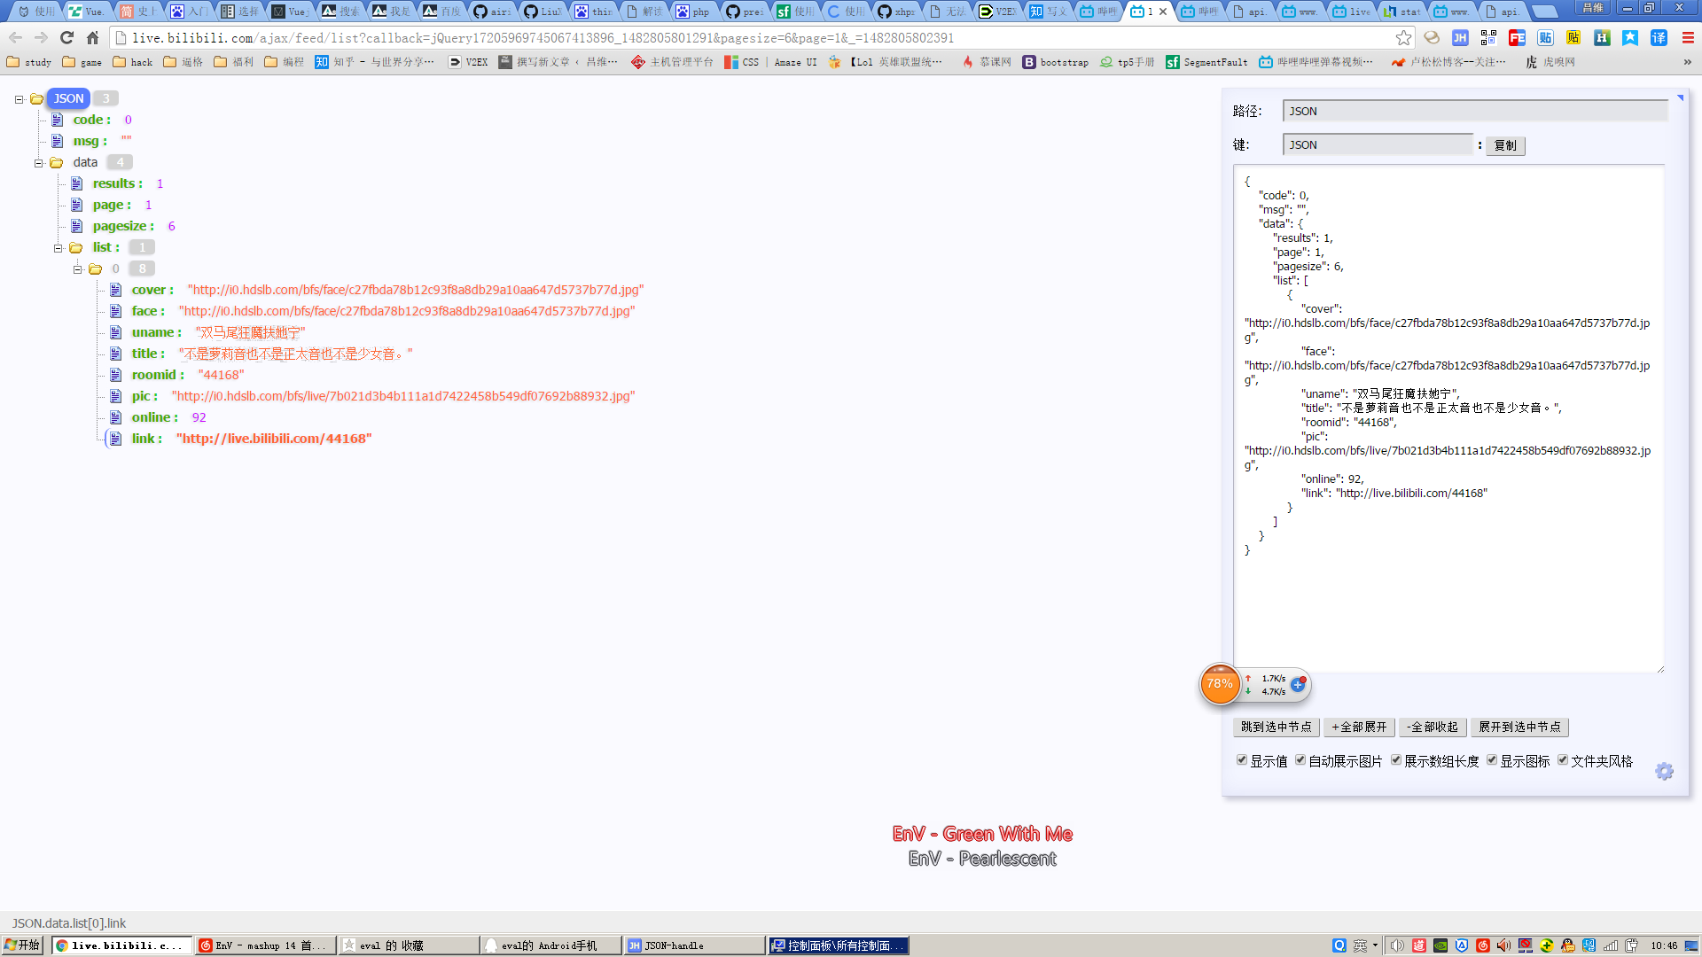The image size is (1702, 957).
Task: Disable the 文件夹风格 checkbox
Action: click(1563, 760)
